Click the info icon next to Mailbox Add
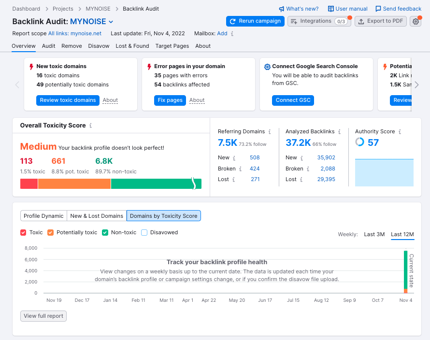The height and width of the screenshot is (340, 430). (232, 34)
